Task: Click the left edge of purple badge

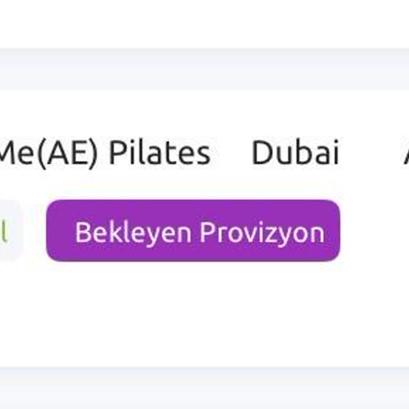Action: (x=49, y=231)
